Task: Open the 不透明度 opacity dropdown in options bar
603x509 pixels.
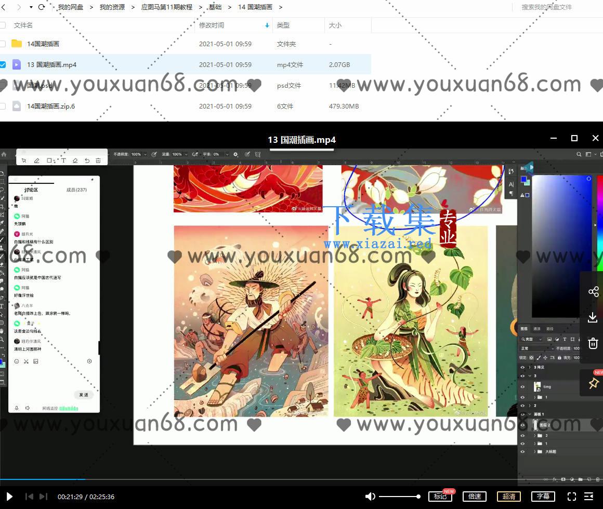Action: click(x=146, y=154)
